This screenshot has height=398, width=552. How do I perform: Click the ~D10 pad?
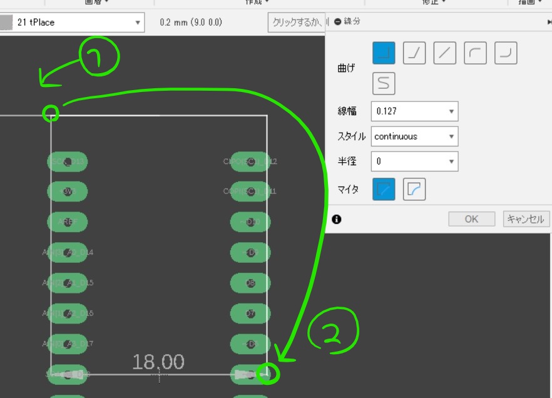pos(250,222)
